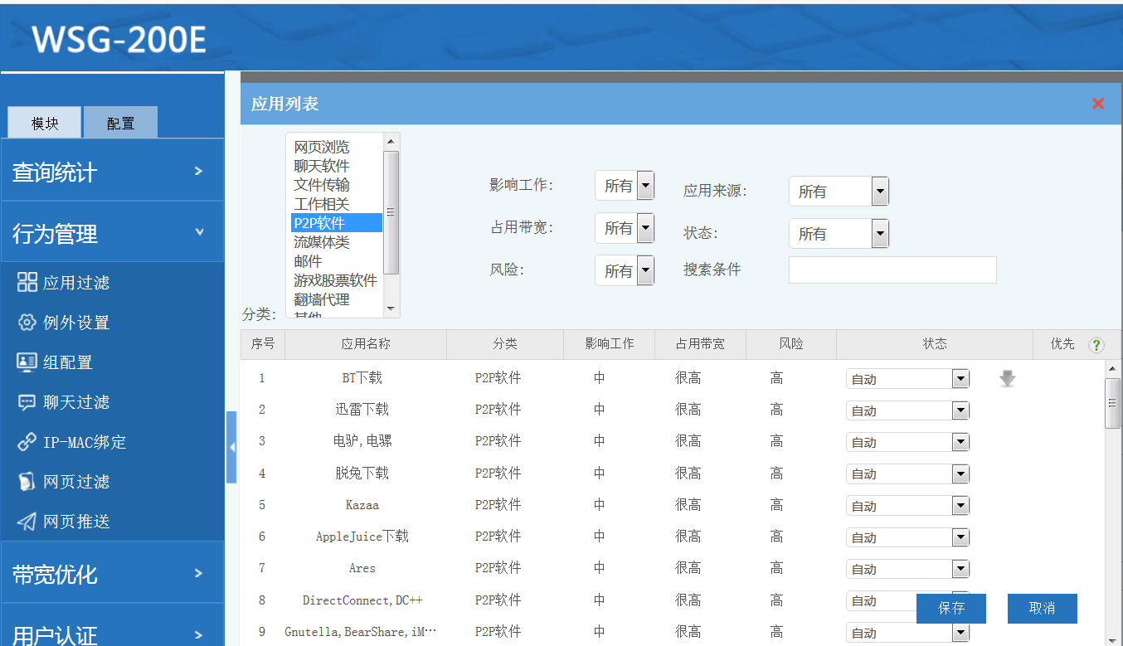This screenshot has width=1123, height=646.
Task: Select 流媒体类 in the category list
Action: pos(322,242)
